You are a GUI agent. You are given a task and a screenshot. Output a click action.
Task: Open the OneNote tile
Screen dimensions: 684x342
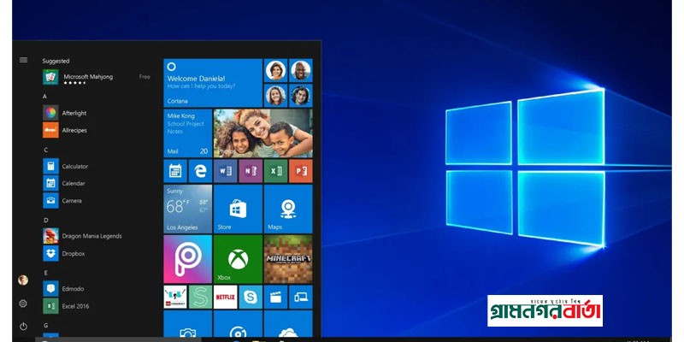(x=251, y=171)
